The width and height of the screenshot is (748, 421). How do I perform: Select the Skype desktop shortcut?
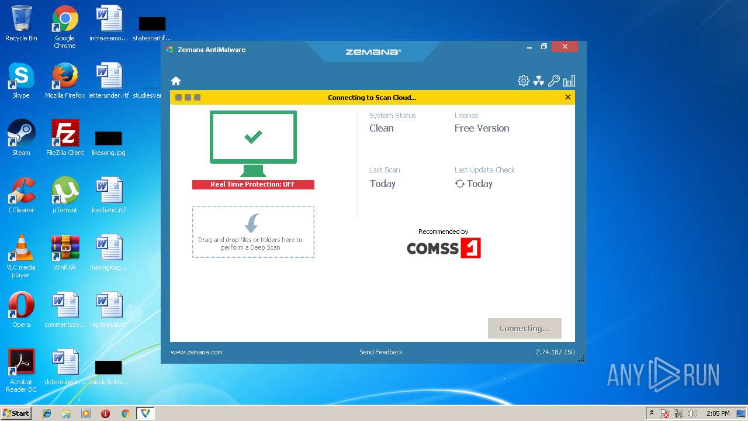[x=21, y=81]
